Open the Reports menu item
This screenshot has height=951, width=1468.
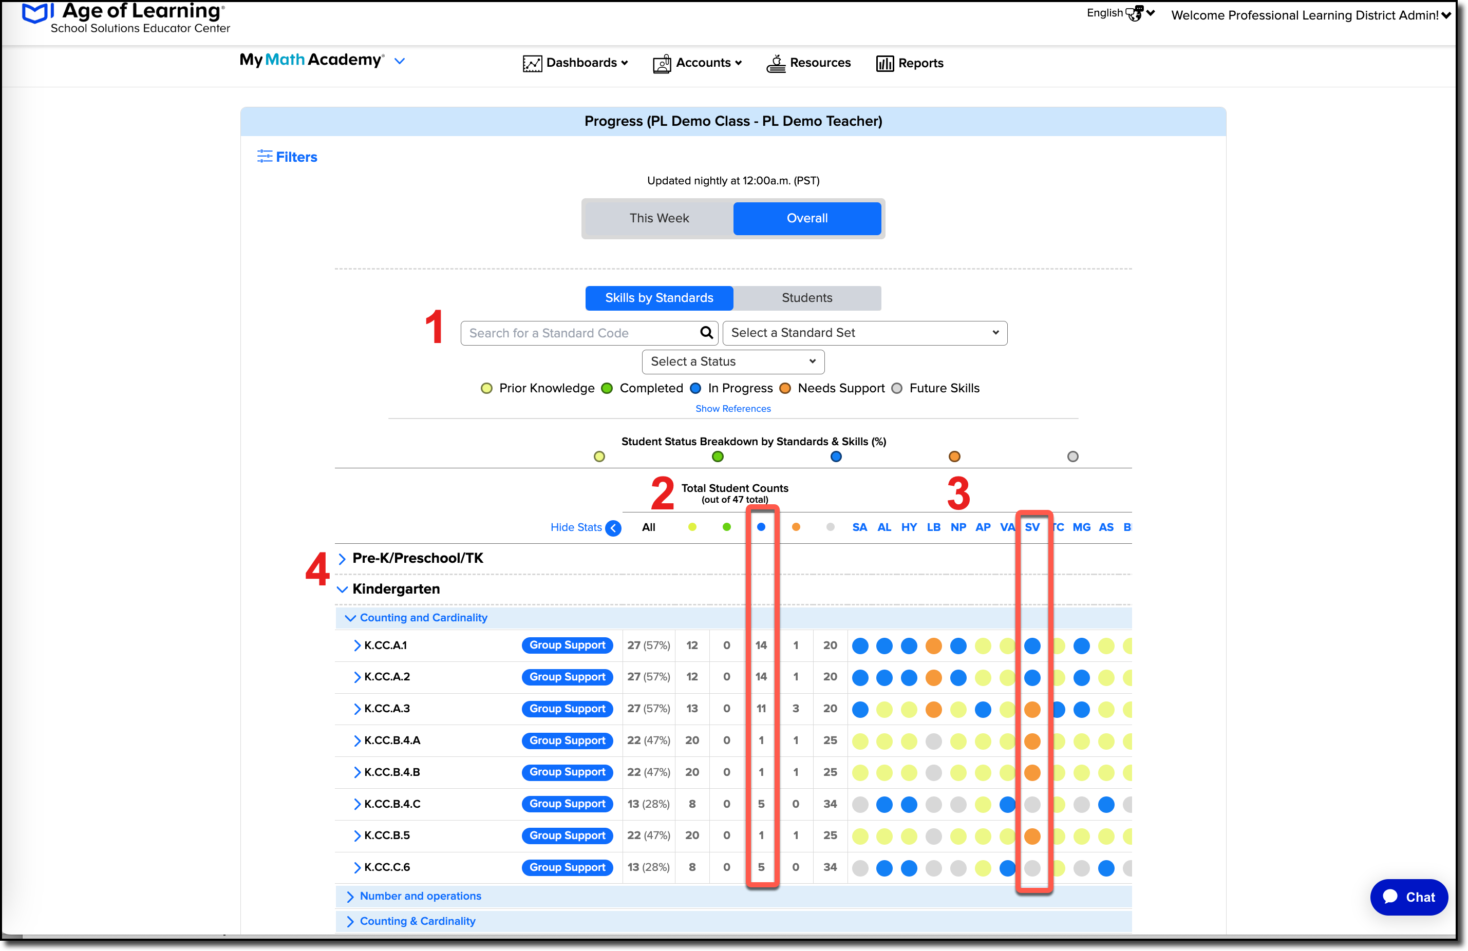[x=910, y=63]
